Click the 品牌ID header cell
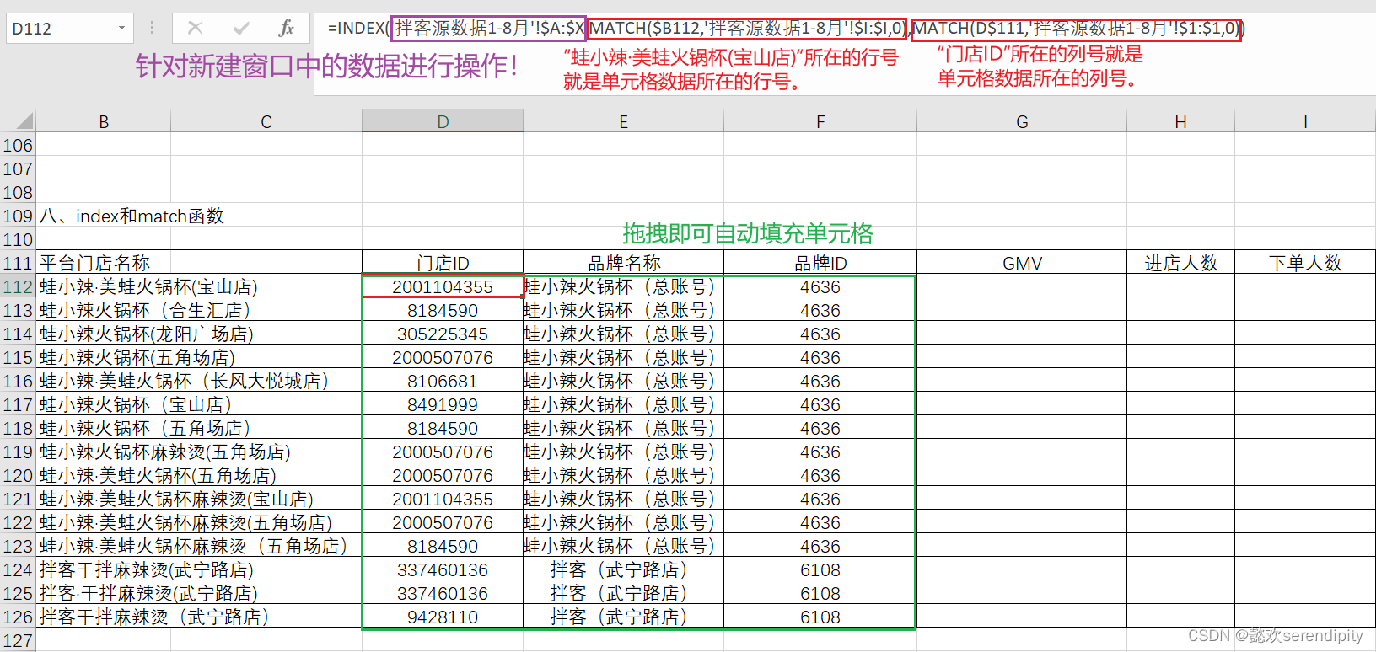Image resolution: width=1376 pixels, height=652 pixels. [x=820, y=263]
